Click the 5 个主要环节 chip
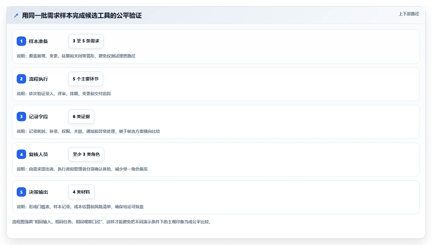432x245 pixels. tap(86, 79)
